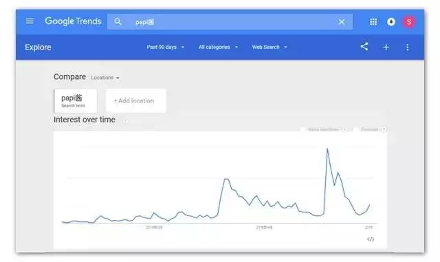Image resolution: width=440 pixels, height=262 pixels.
Task: Expand the Past 90 days dropdown
Action: (x=166, y=47)
